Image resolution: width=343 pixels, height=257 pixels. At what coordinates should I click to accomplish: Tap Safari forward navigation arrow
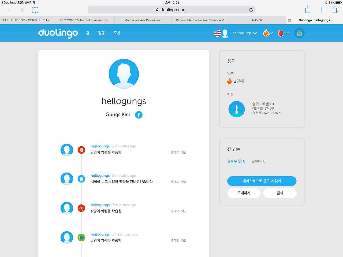(x=22, y=10)
